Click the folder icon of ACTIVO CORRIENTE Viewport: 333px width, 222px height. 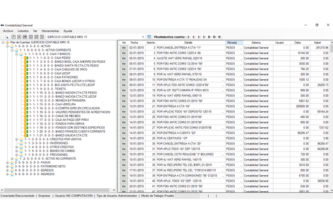click(17, 50)
